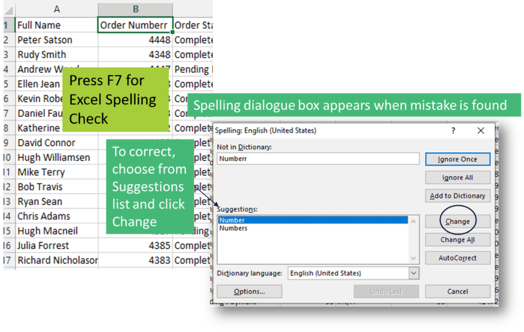
Task: Click cell 'Chris Adams'
Action: point(56,216)
